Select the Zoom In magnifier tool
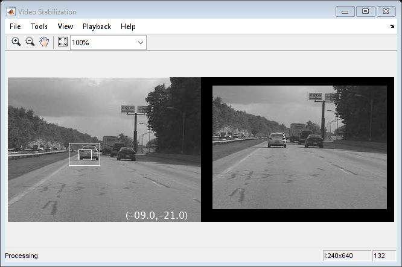 (x=16, y=42)
